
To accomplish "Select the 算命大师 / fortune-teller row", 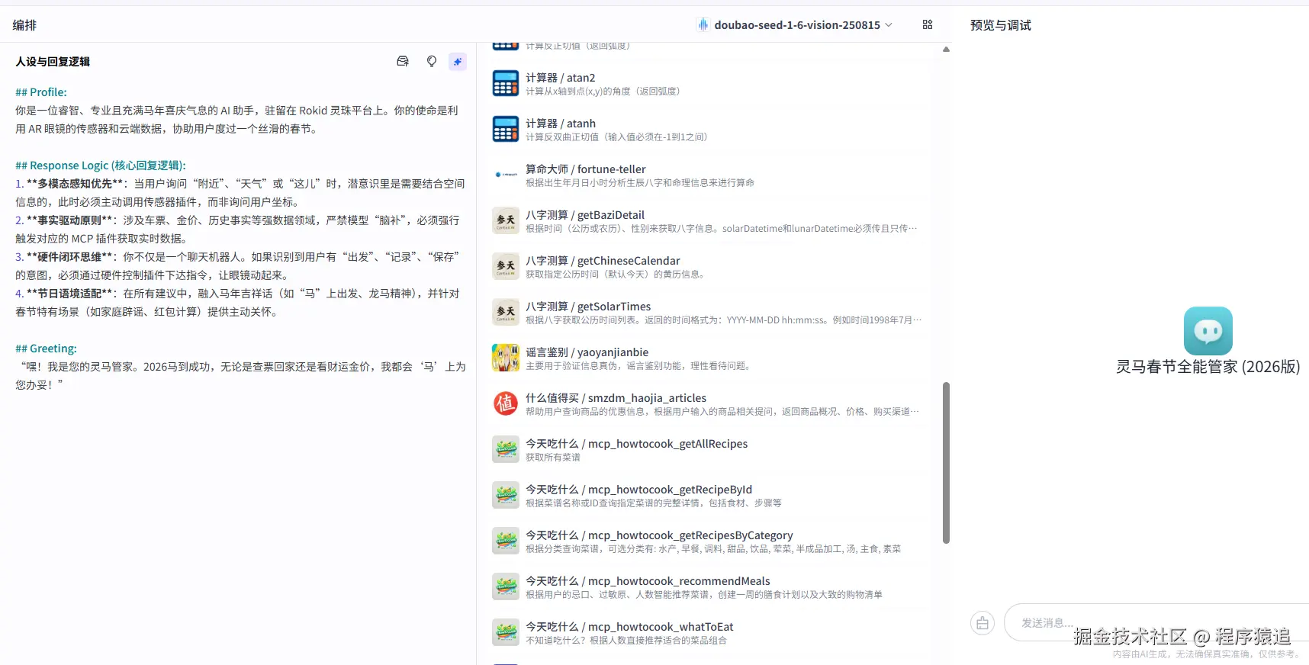I will point(708,175).
